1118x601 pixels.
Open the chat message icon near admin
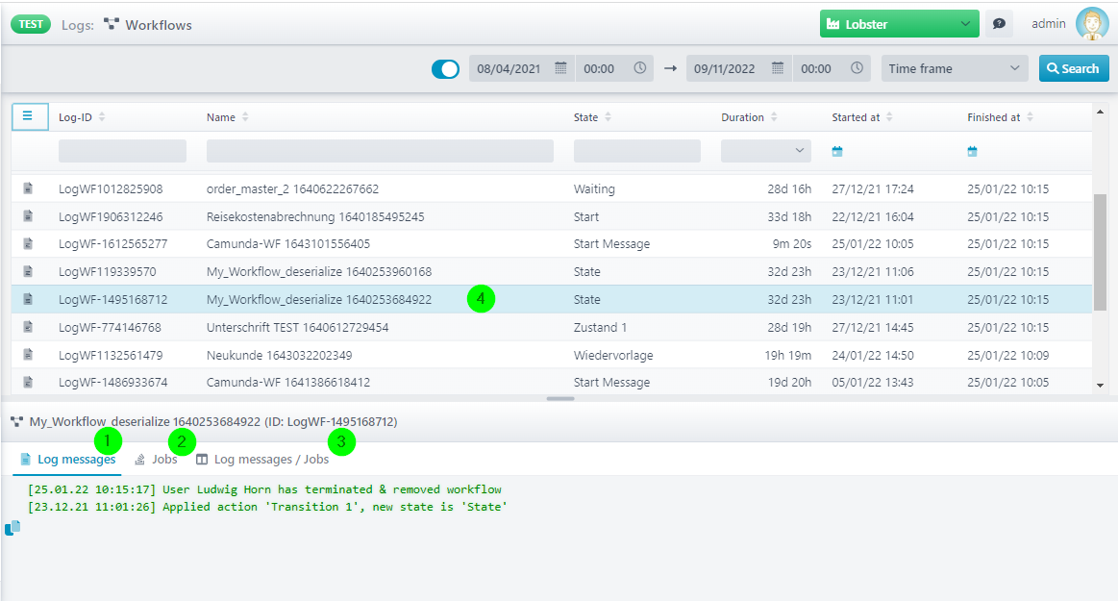(x=999, y=23)
